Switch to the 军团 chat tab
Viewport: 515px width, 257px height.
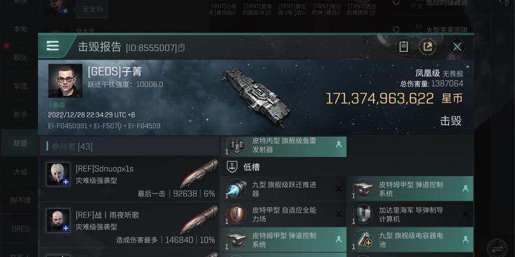(x=20, y=86)
